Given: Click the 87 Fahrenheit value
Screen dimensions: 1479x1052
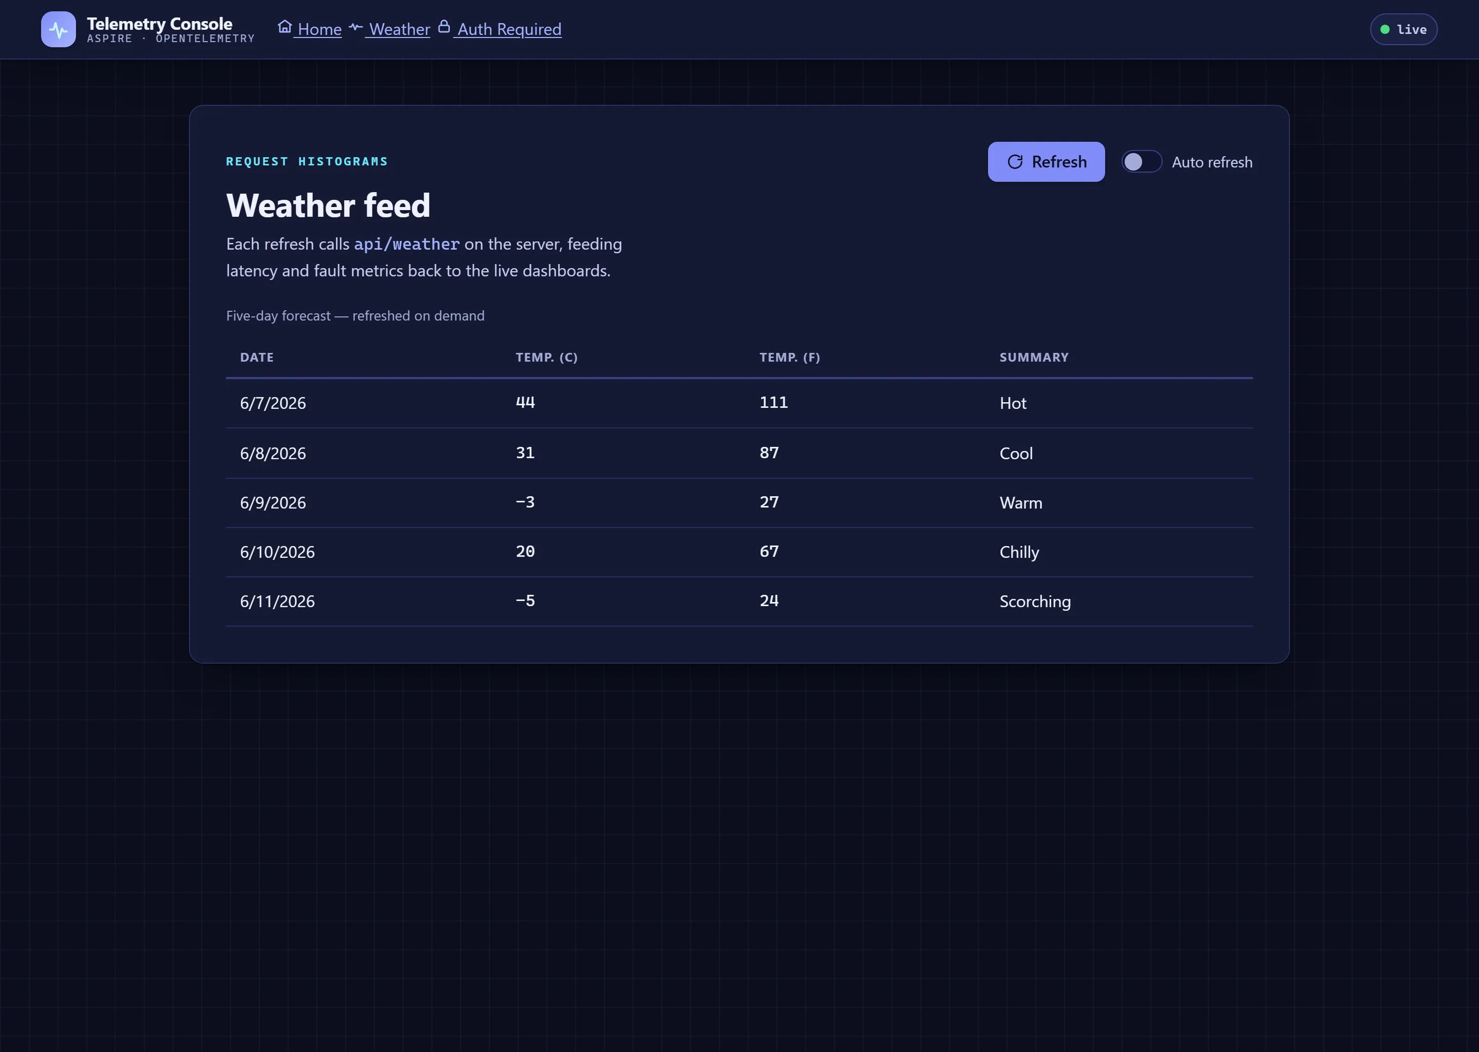Looking at the screenshot, I should click(769, 453).
